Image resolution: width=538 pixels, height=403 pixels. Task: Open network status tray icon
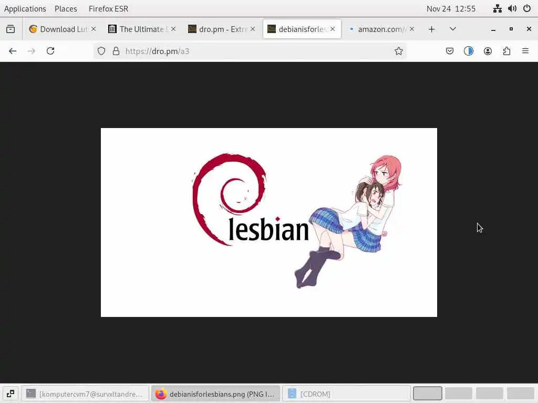tap(498, 8)
